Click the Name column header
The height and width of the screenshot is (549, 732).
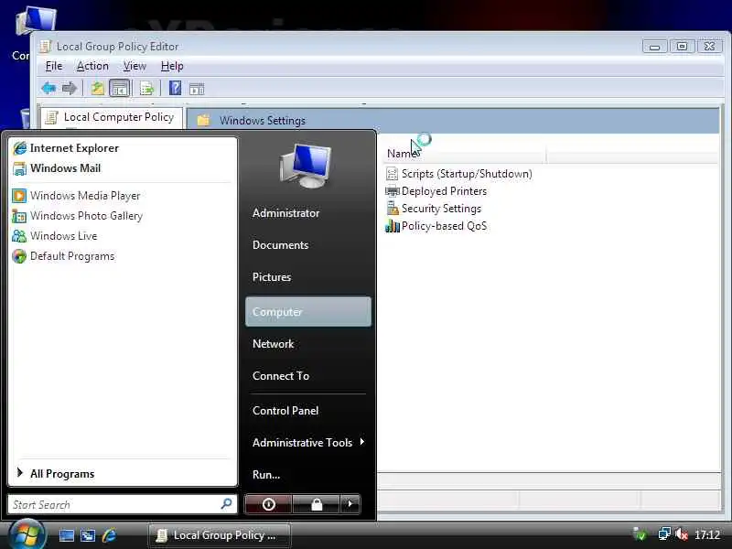click(x=465, y=154)
